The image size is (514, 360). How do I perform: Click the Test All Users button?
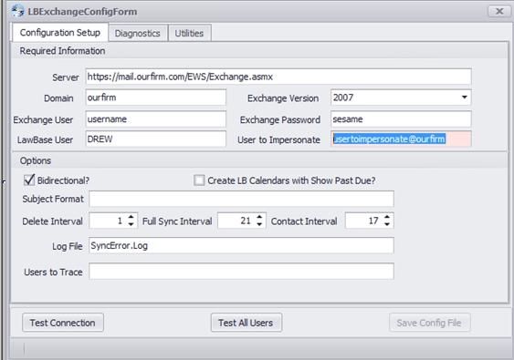246,323
